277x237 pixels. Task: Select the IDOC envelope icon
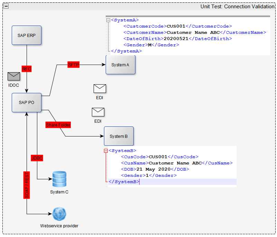click(14, 76)
